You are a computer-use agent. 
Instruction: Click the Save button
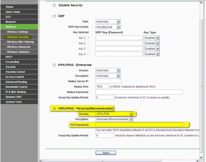tap(106, 153)
